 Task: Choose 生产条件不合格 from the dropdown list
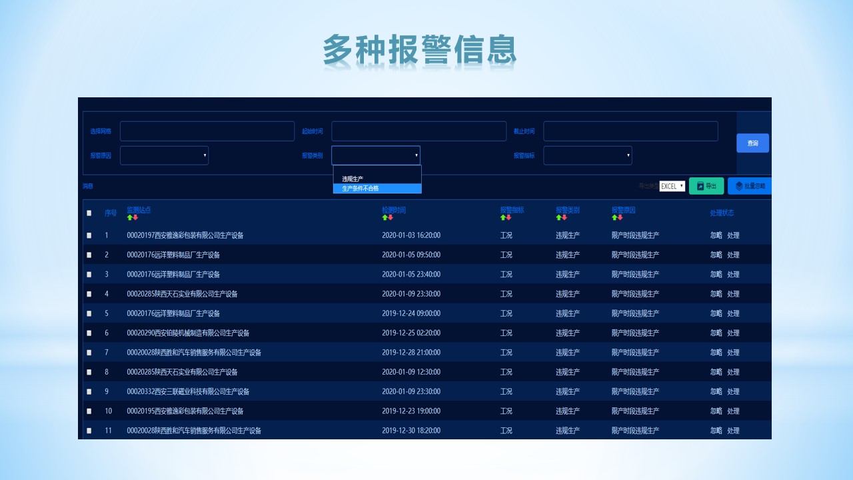point(377,189)
